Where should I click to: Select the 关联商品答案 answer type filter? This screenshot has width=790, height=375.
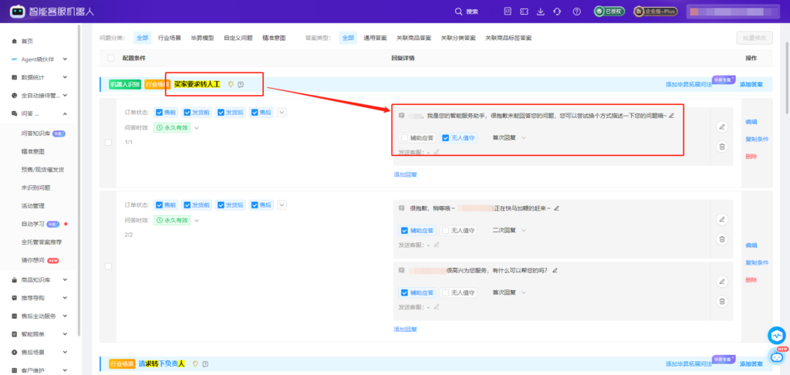(x=414, y=38)
